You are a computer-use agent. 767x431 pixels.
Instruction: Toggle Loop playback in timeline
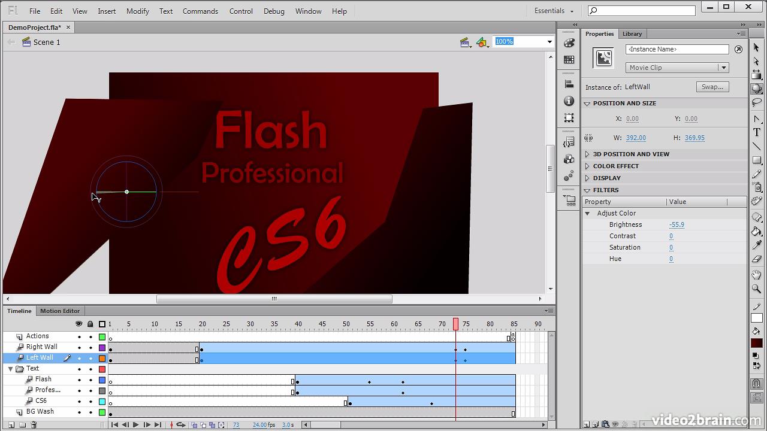[180, 425]
